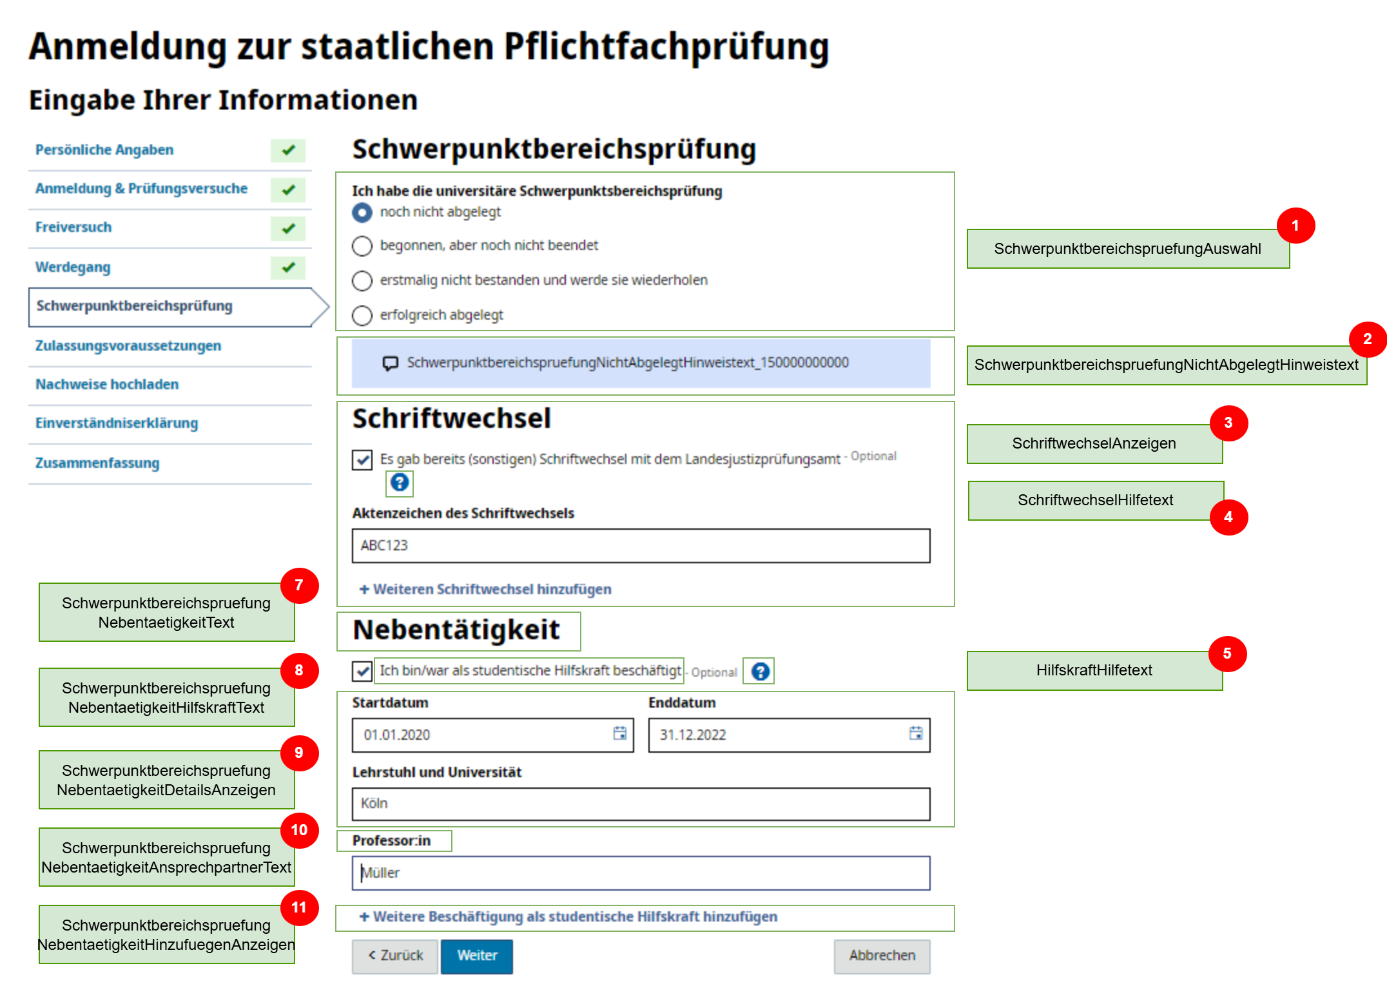
Task: Select the 'erfolgreich abgelegt' radio button
Action: pos(362,316)
